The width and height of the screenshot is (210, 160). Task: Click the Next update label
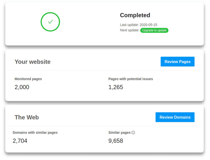click(x=129, y=30)
